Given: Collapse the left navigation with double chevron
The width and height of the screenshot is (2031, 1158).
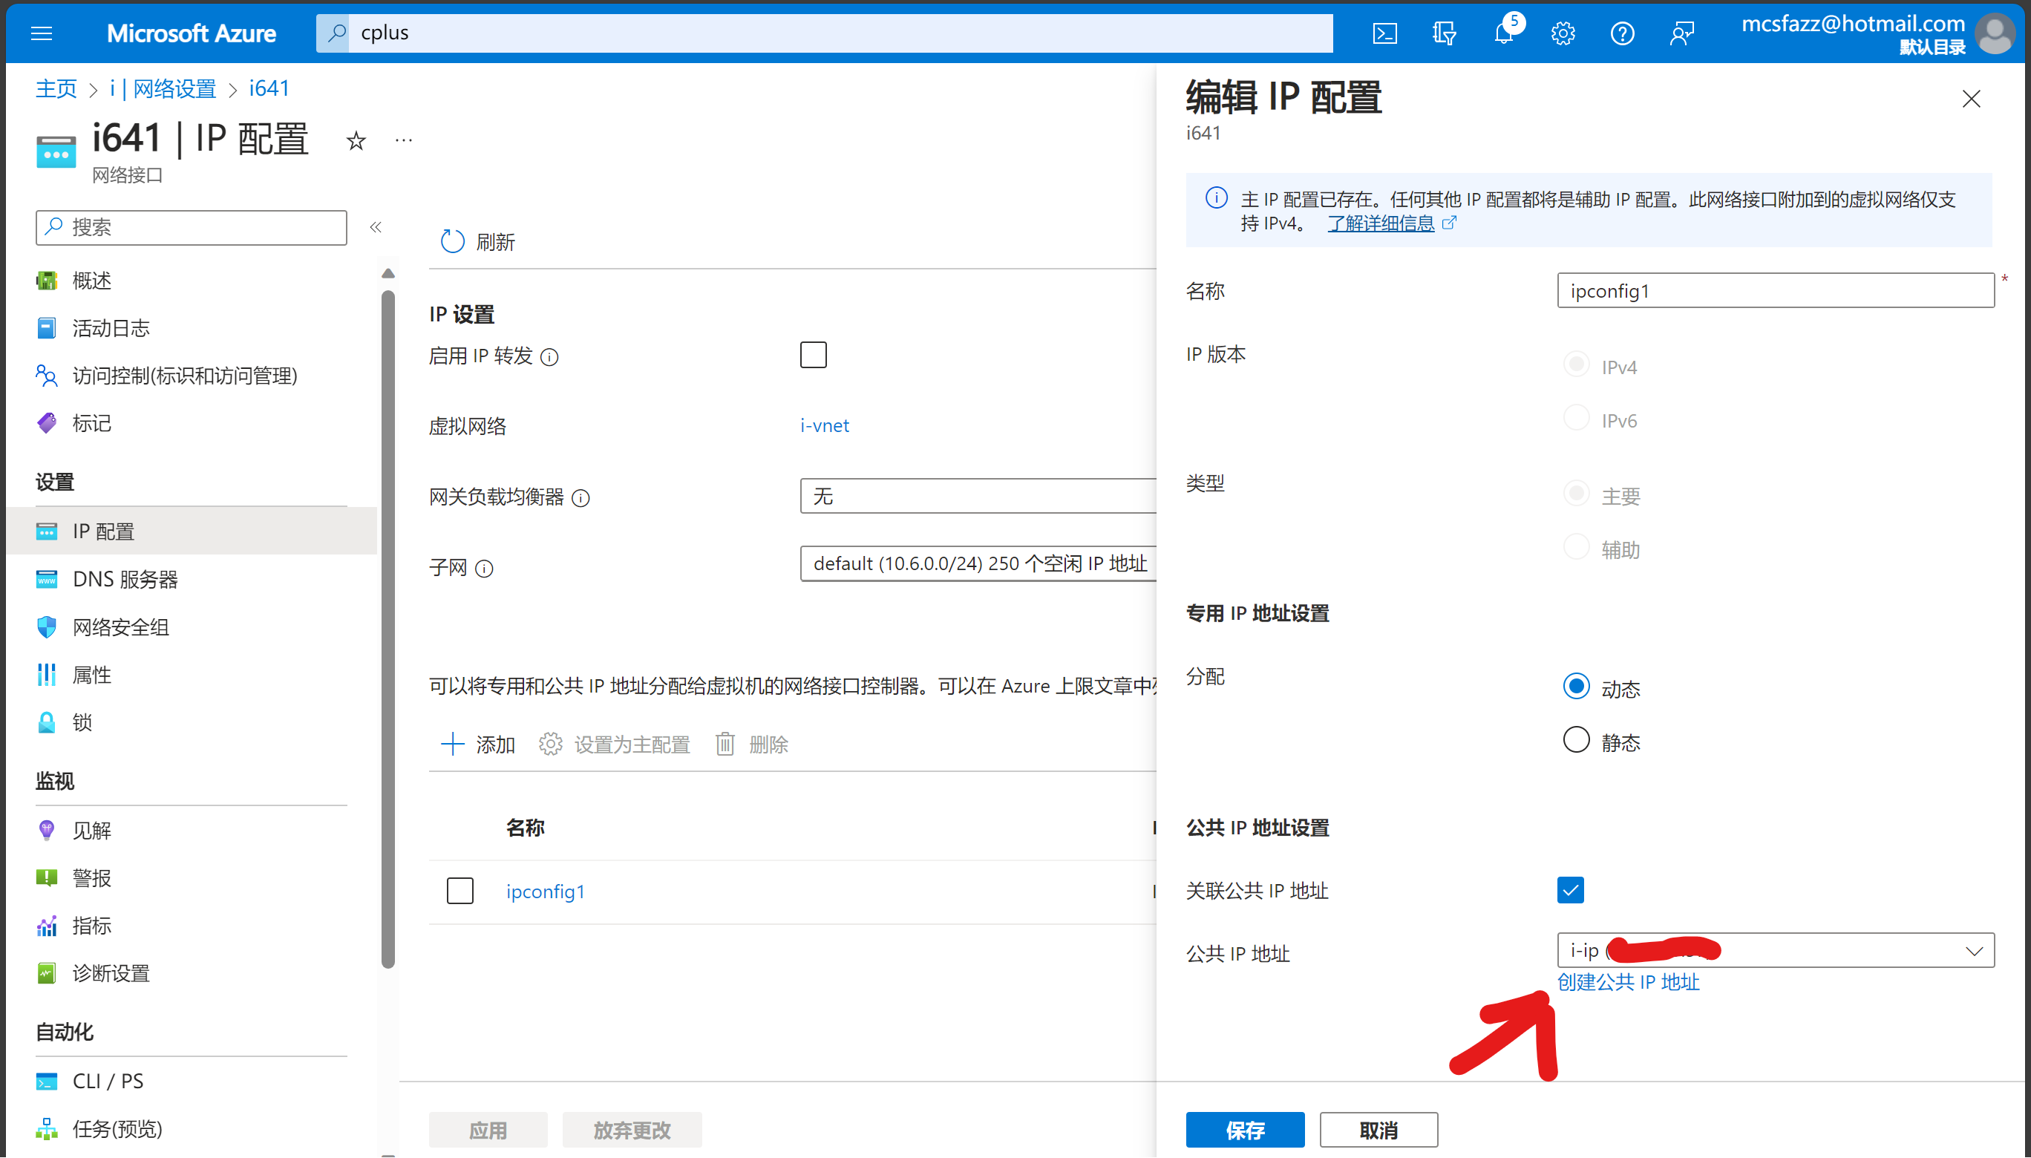Looking at the screenshot, I should (x=376, y=227).
